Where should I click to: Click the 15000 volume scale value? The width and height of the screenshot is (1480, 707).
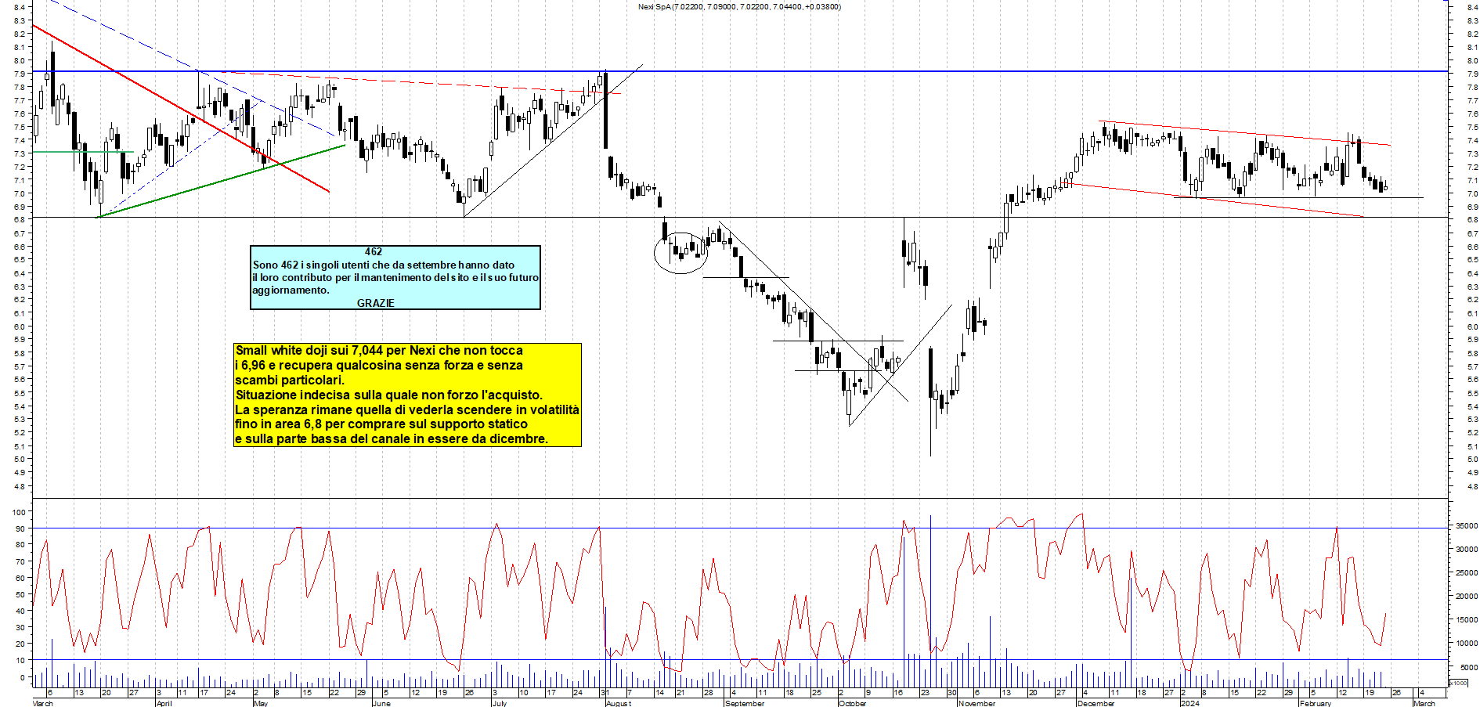[x=1467, y=620]
